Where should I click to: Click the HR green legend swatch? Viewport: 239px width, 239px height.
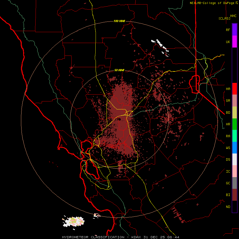point(234,124)
